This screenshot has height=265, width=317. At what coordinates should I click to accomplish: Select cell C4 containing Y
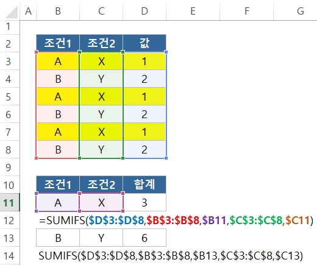tap(101, 79)
